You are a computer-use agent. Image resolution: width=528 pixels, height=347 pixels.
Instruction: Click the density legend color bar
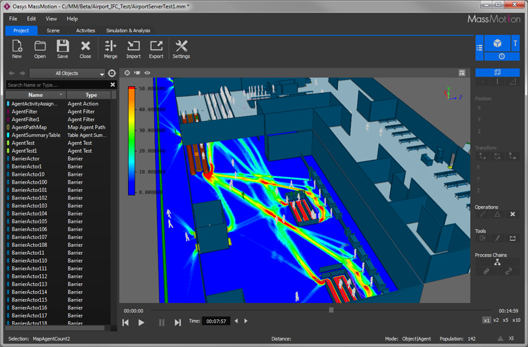tap(131, 141)
